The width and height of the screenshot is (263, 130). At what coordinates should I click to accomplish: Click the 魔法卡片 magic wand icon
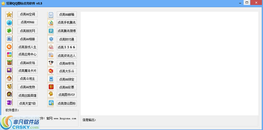point(9,70)
